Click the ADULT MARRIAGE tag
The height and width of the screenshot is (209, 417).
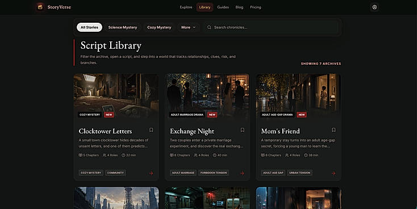(x=184, y=173)
